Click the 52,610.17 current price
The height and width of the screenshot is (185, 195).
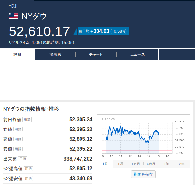click(39, 31)
